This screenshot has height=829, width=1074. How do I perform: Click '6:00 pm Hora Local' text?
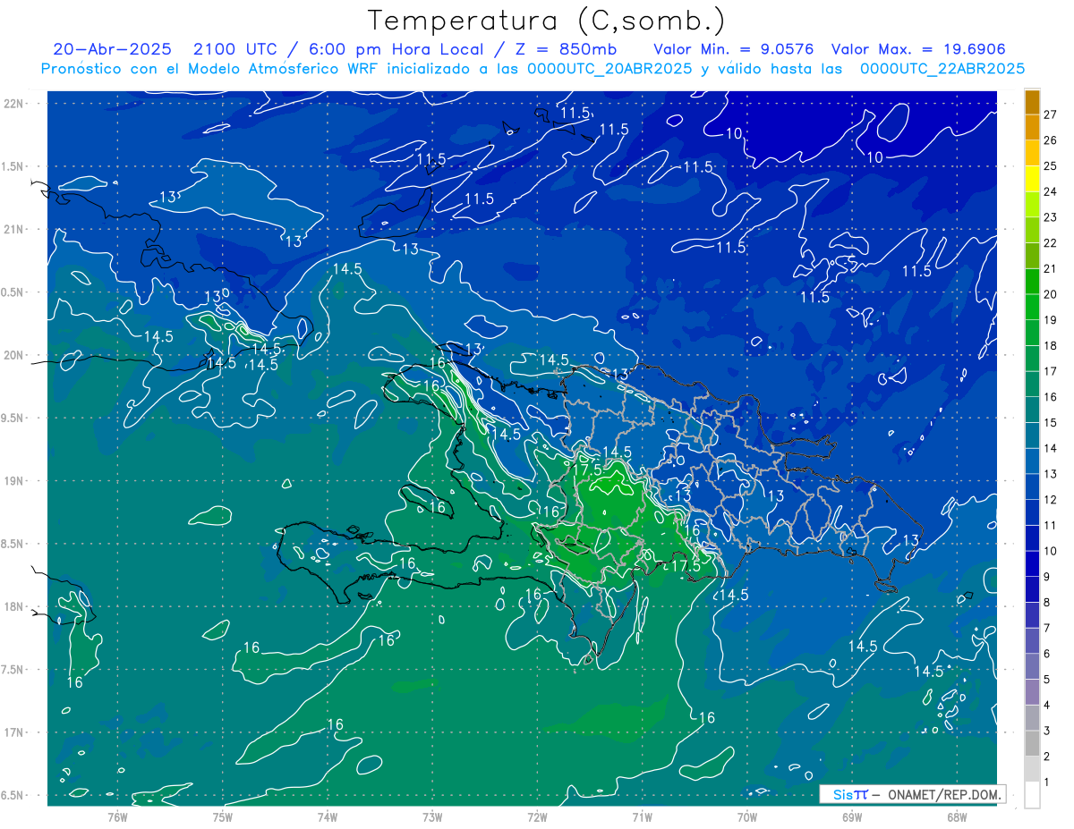398,49
